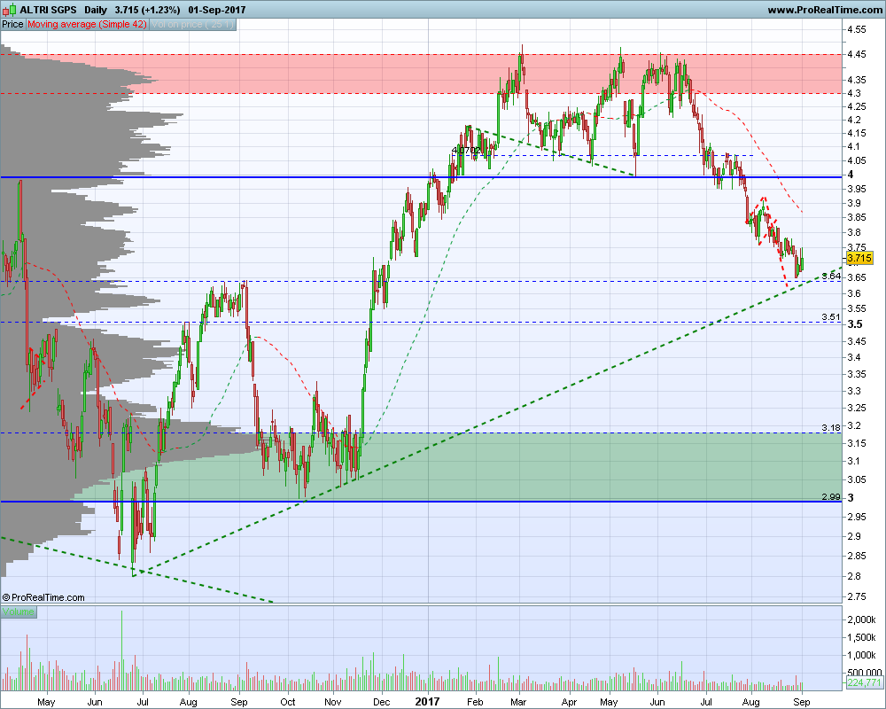
Task: Click the Volume panel label
Action: click(19, 612)
